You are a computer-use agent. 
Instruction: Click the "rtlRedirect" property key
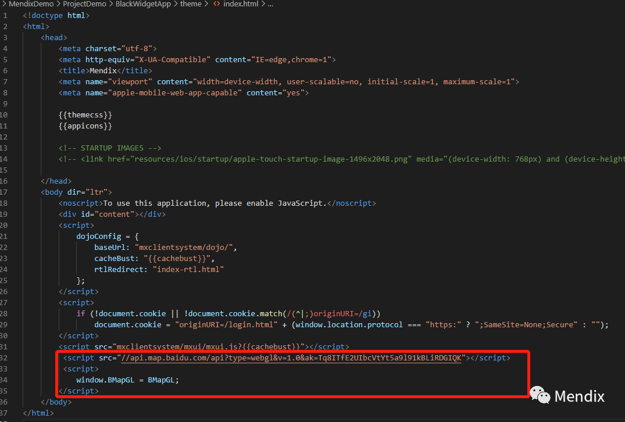click(x=119, y=269)
